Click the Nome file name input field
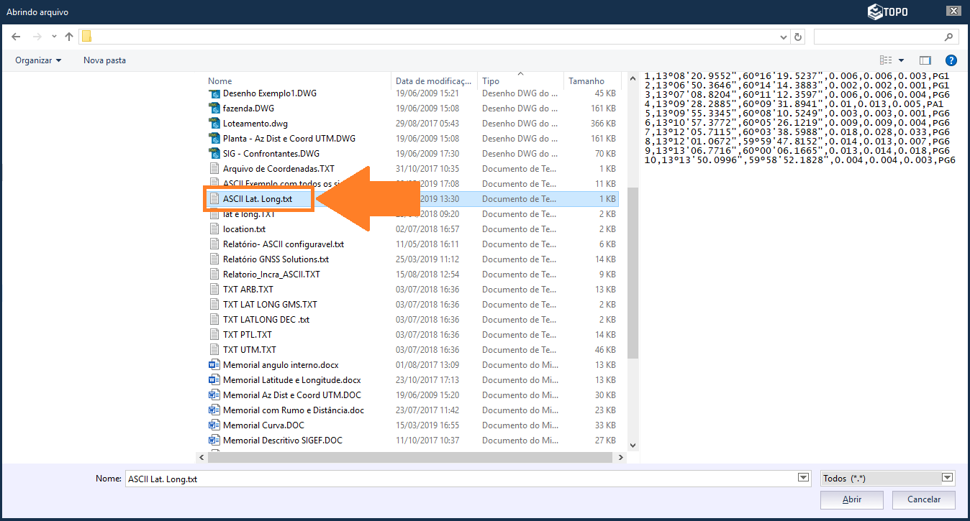 [x=461, y=479]
